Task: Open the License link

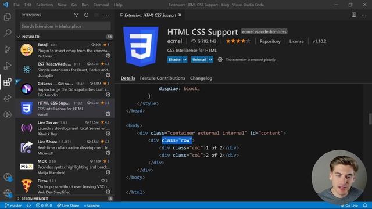Action: tap(296, 41)
